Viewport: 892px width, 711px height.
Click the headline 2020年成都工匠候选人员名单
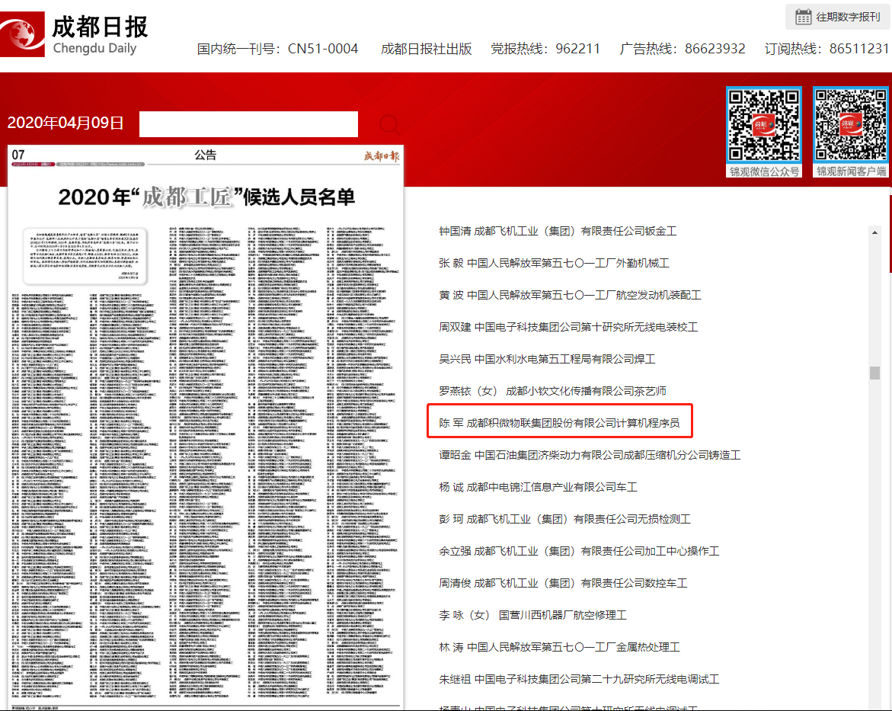click(206, 197)
